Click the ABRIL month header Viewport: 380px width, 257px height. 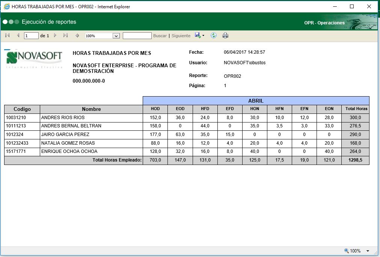256,101
